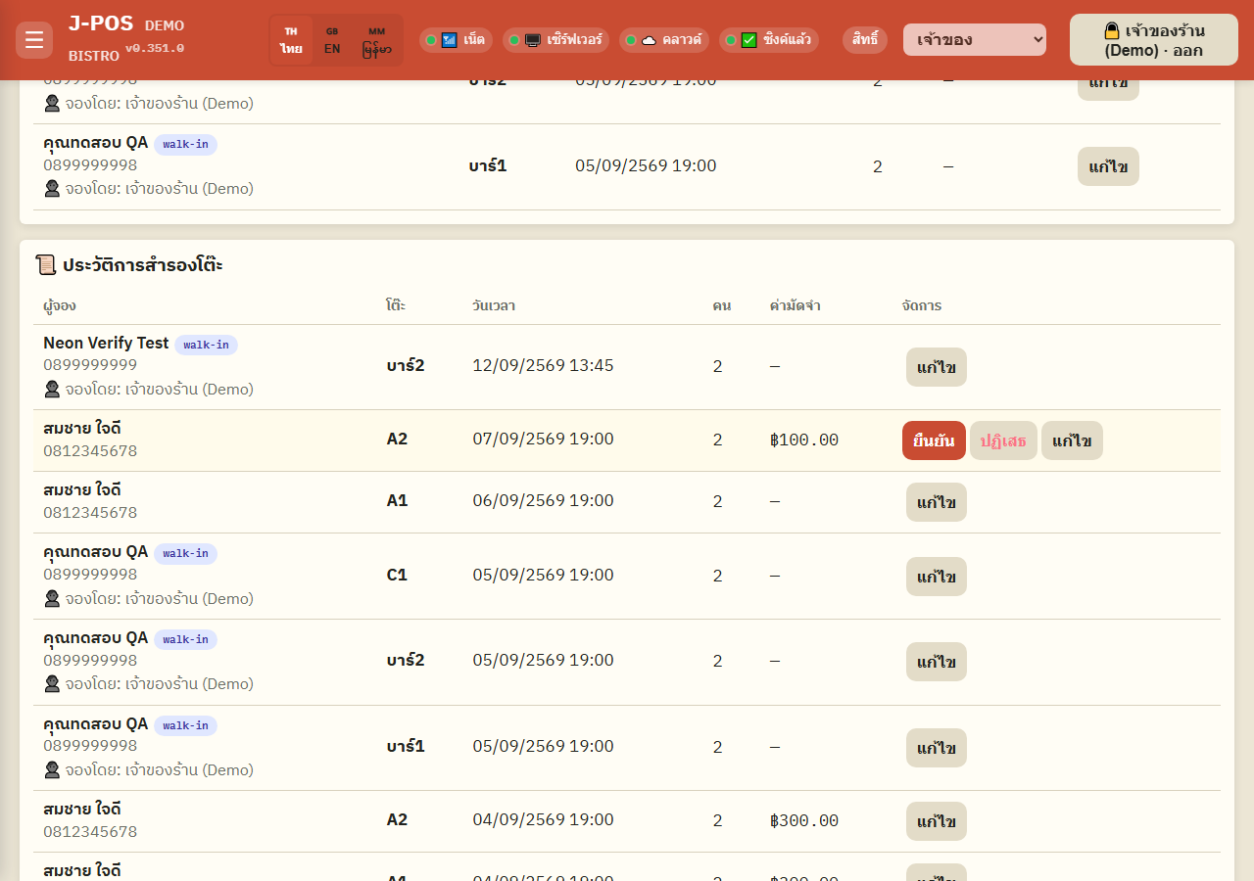Click the cloud status indicator pill
Screen dimensions: 1254x881
tap(664, 40)
